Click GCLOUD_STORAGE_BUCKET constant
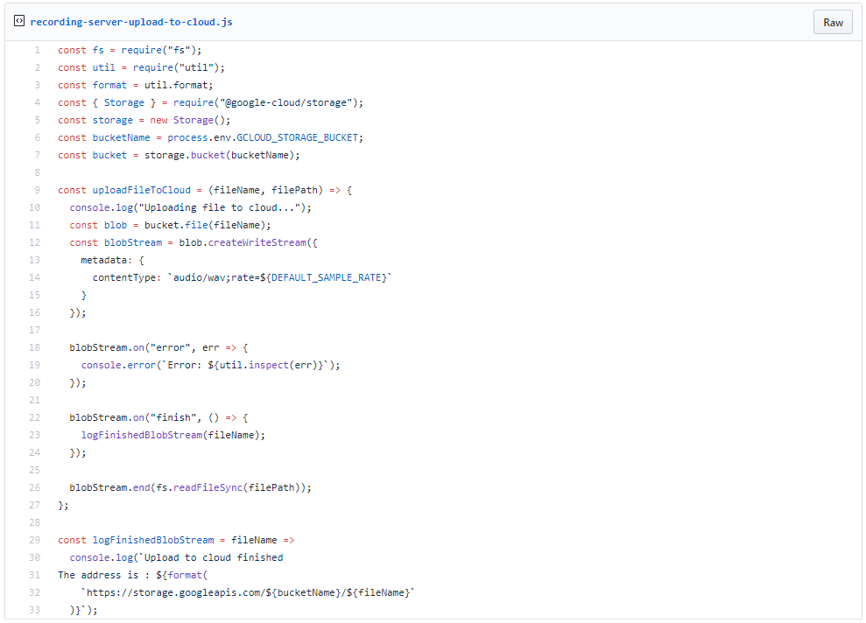Screen dimensions: 866x623 point(297,138)
